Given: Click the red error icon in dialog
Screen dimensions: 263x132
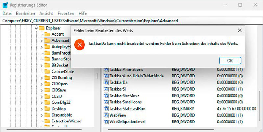Looking at the screenshot, I should coord(80,45).
